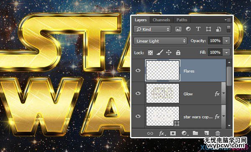Lock position move icon
This screenshot has height=152, width=251.
click(x=169, y=52)
